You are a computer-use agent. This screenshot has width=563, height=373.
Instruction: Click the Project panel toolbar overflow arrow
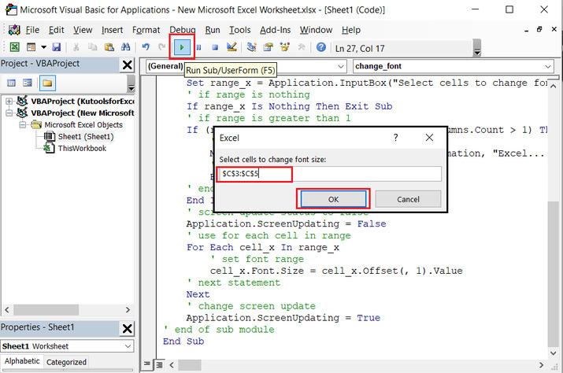point(131,83)
